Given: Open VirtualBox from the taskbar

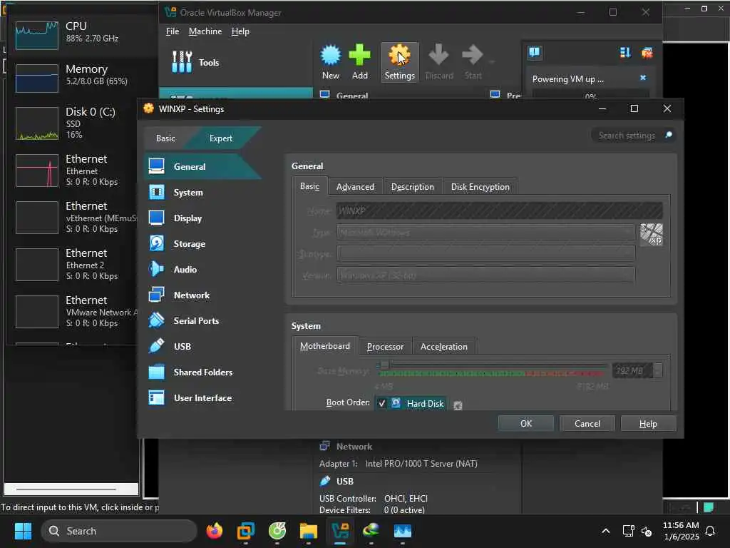Looking at the screenshot, I should coord(340,531).
